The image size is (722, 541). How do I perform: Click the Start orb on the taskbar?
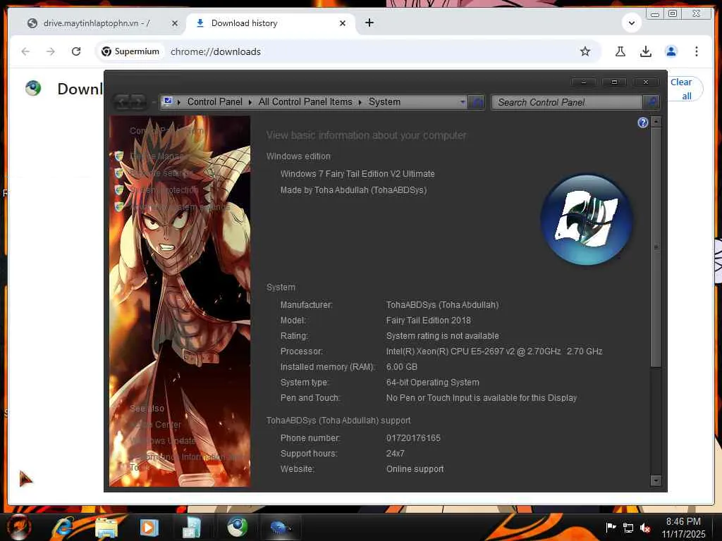point(19,527)
